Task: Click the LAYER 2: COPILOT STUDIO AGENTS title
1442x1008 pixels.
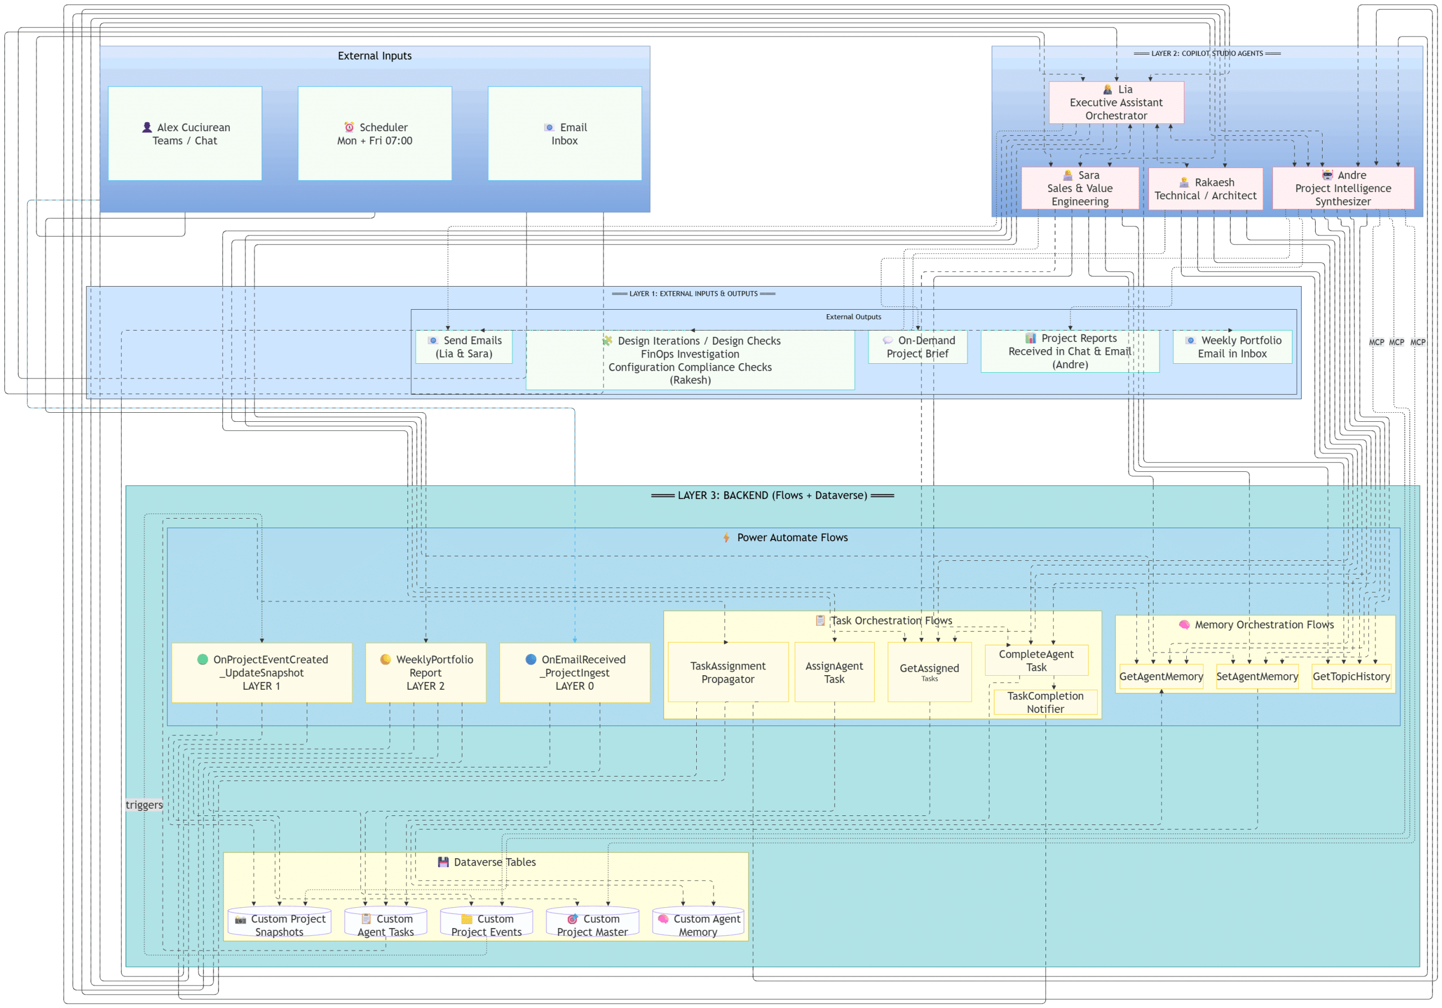Action: [1207, 53]
